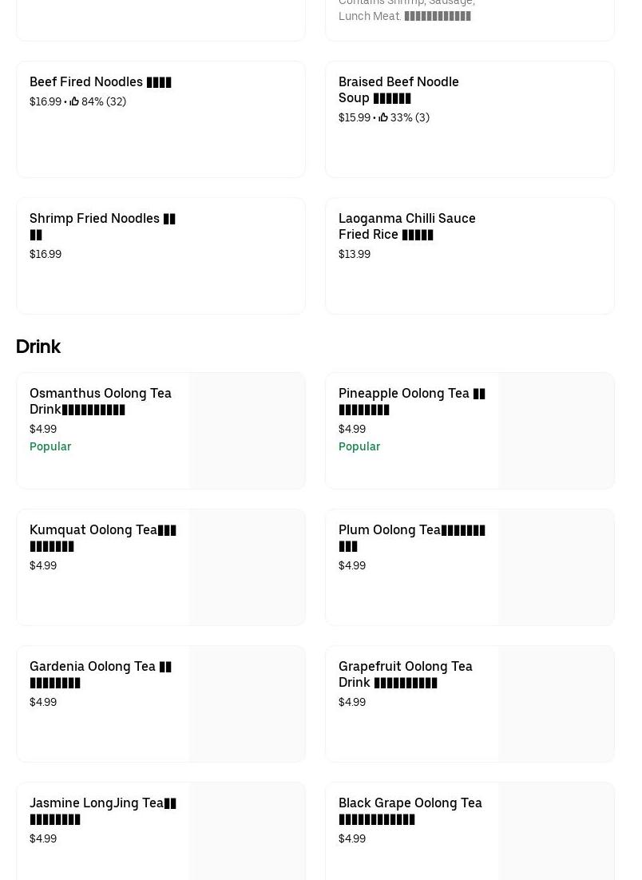Click the Kumquat Oolong Tea thumbnail

pos(248,567)
